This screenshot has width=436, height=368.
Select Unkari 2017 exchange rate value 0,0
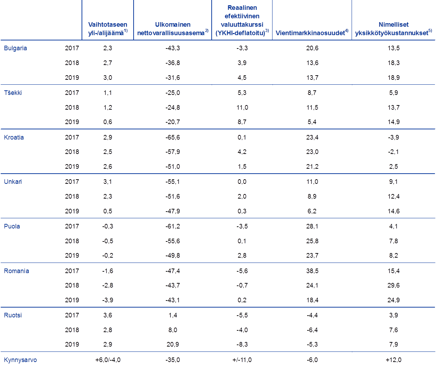(242, 182)
